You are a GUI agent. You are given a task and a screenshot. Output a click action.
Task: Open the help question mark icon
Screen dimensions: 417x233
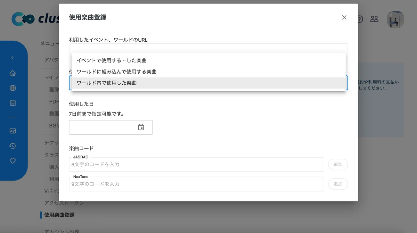pos(360,19)
